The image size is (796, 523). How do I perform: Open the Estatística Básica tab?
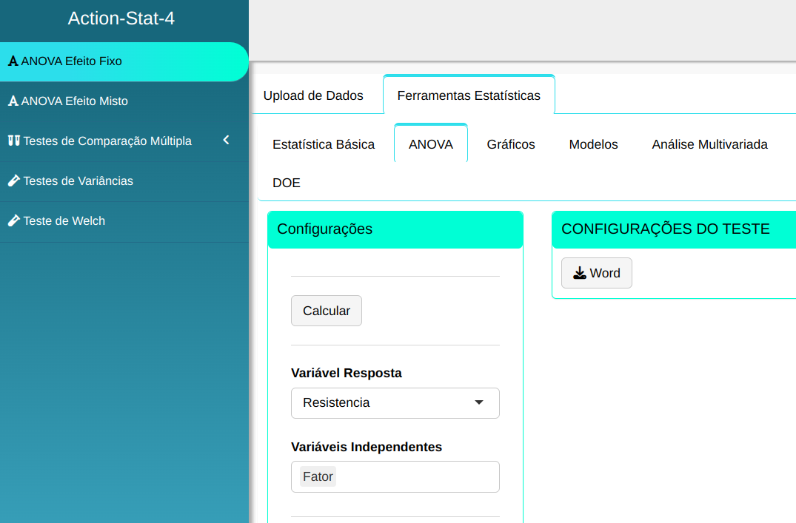click(x=324, y=144)
